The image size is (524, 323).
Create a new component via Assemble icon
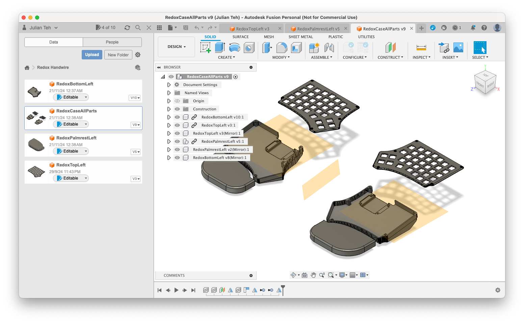314,47
